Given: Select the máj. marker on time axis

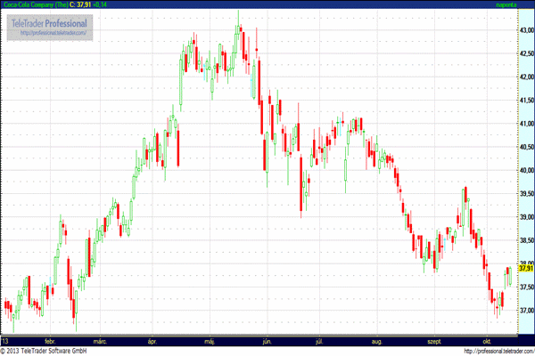Looking at the screenshot, I should click(210, 341).
